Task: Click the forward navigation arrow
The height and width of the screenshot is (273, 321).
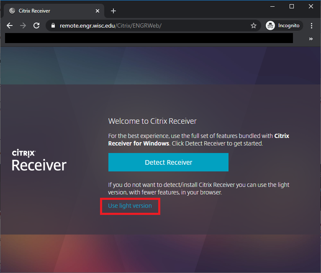Action: 23,26
